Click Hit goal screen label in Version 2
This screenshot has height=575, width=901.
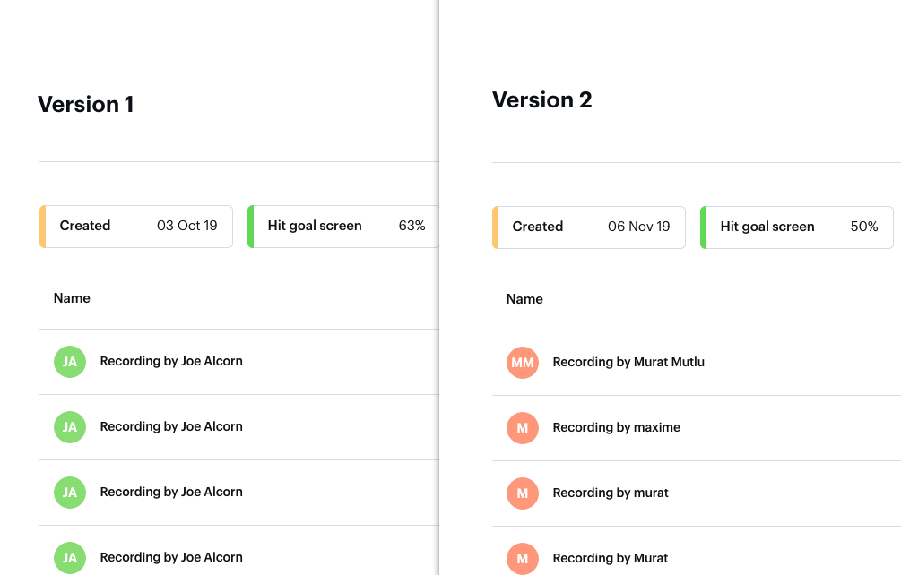pos(767,227)
